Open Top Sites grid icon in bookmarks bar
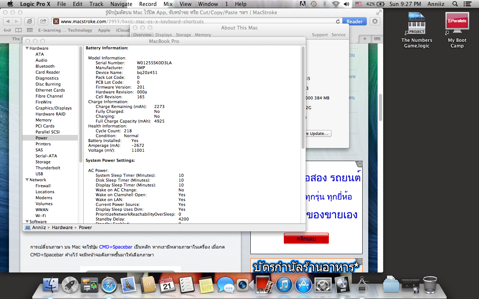479x299 pixels. click(30, 30)
